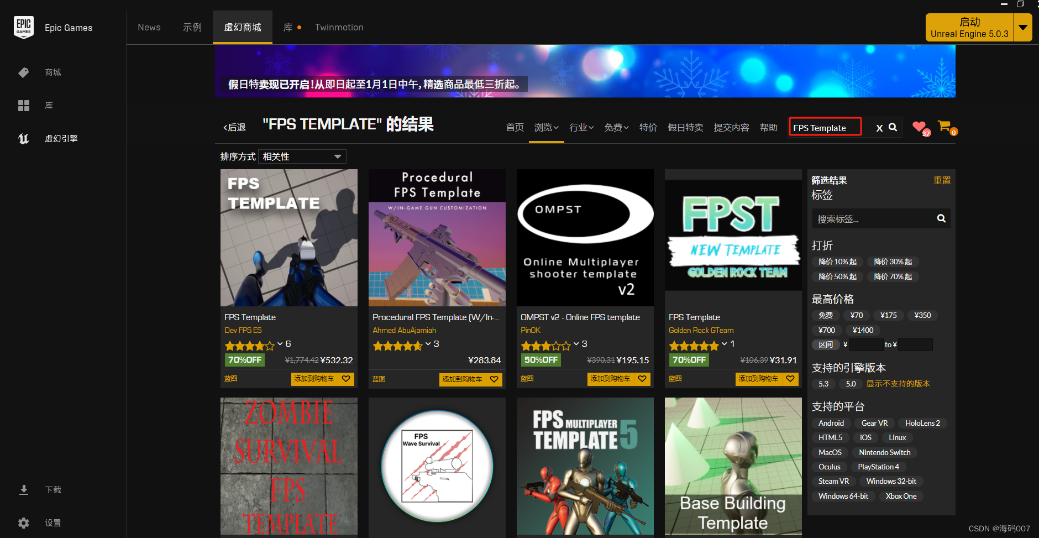Image resolution: width=1039 pixels, height=538 pixels.
Task: Open 提交内容 submit content menu item
Action: point(732,128)
